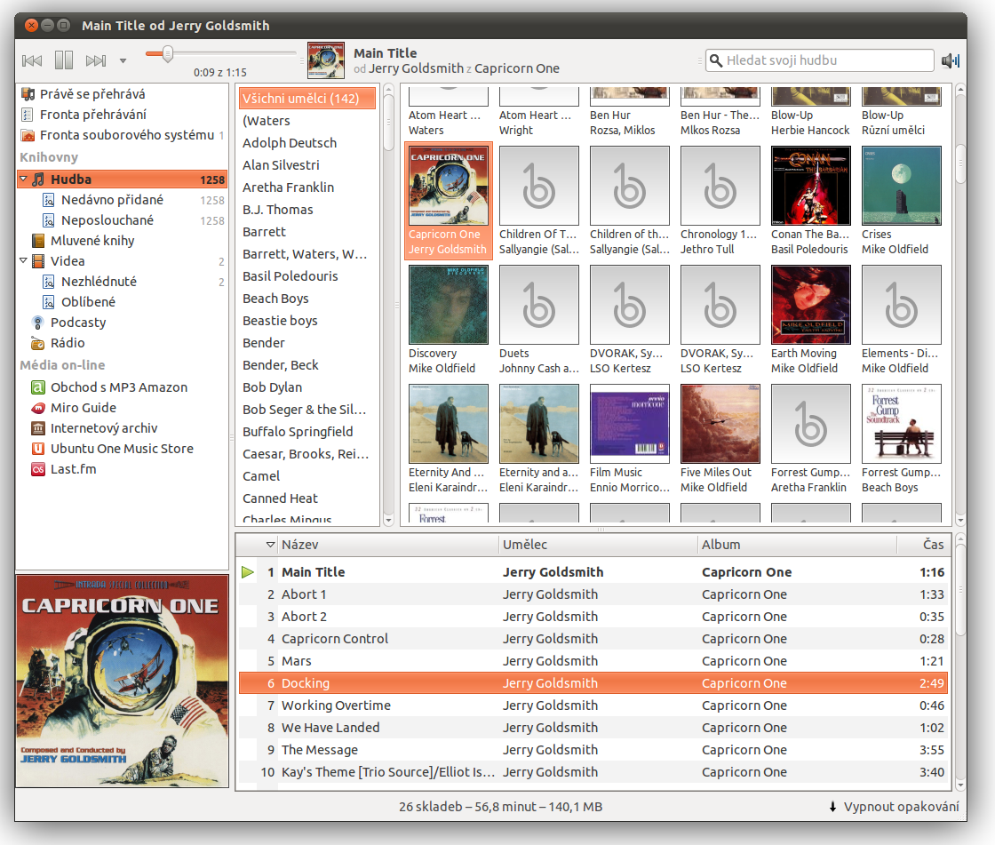Select artist Beach Boys

pyautogui.click(x=275, y=299)
